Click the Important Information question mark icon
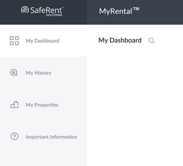This screenshot has height=166, width=183. coord(14,136)
